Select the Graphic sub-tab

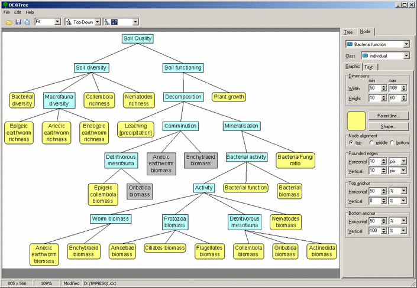(x=353, y=66)
